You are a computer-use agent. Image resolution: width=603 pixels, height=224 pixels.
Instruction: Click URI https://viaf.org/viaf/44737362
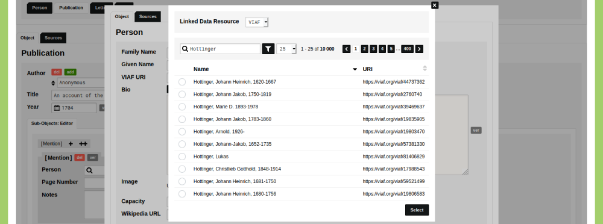[x=393, y=82]
